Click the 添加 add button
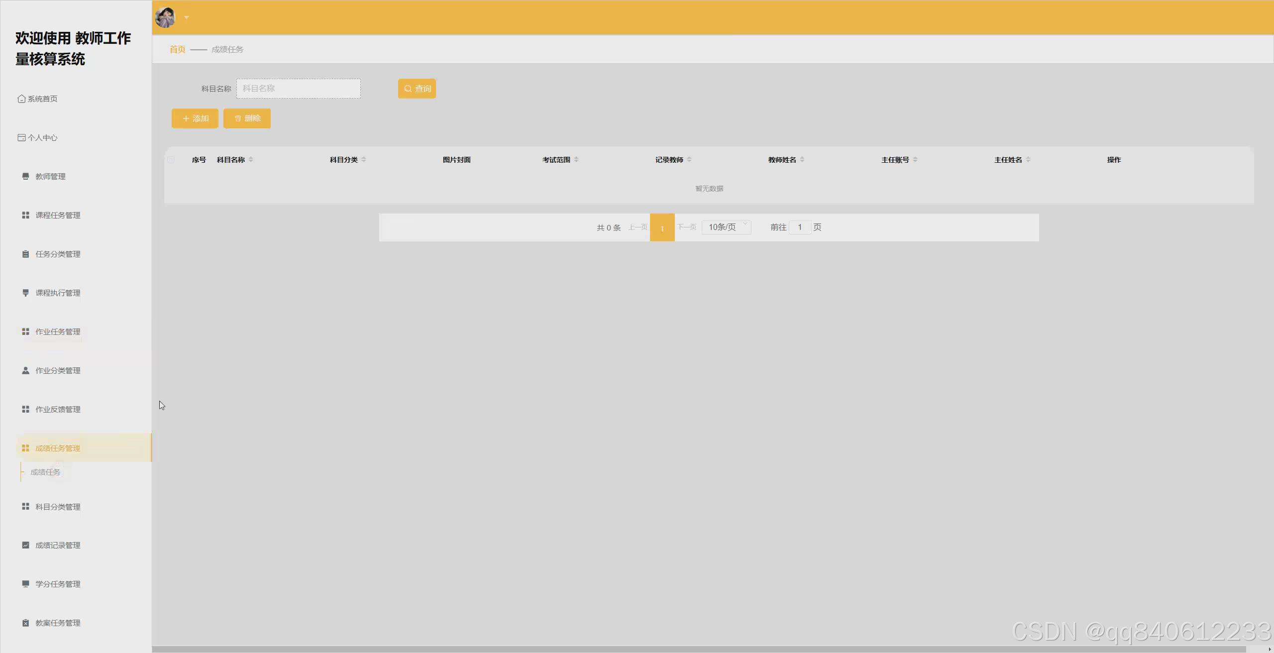This screenshot has width=1274, height=653. click(195, 118)
